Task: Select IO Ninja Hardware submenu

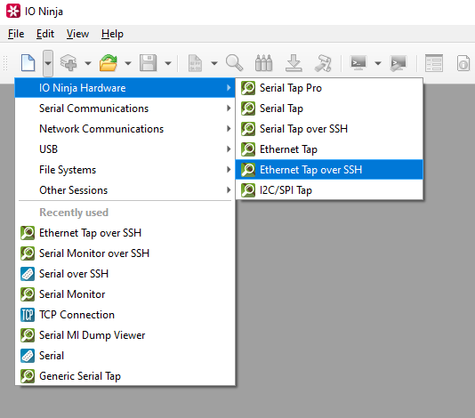Action: (125, 88)
